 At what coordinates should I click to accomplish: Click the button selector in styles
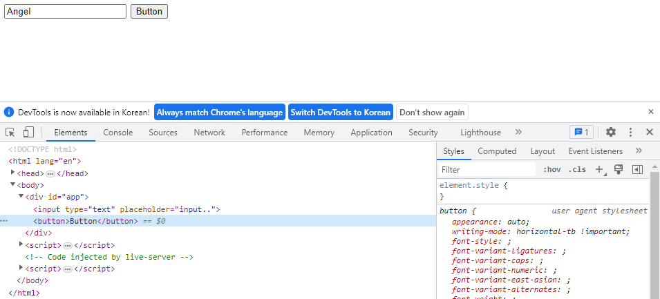click(453, 211)
